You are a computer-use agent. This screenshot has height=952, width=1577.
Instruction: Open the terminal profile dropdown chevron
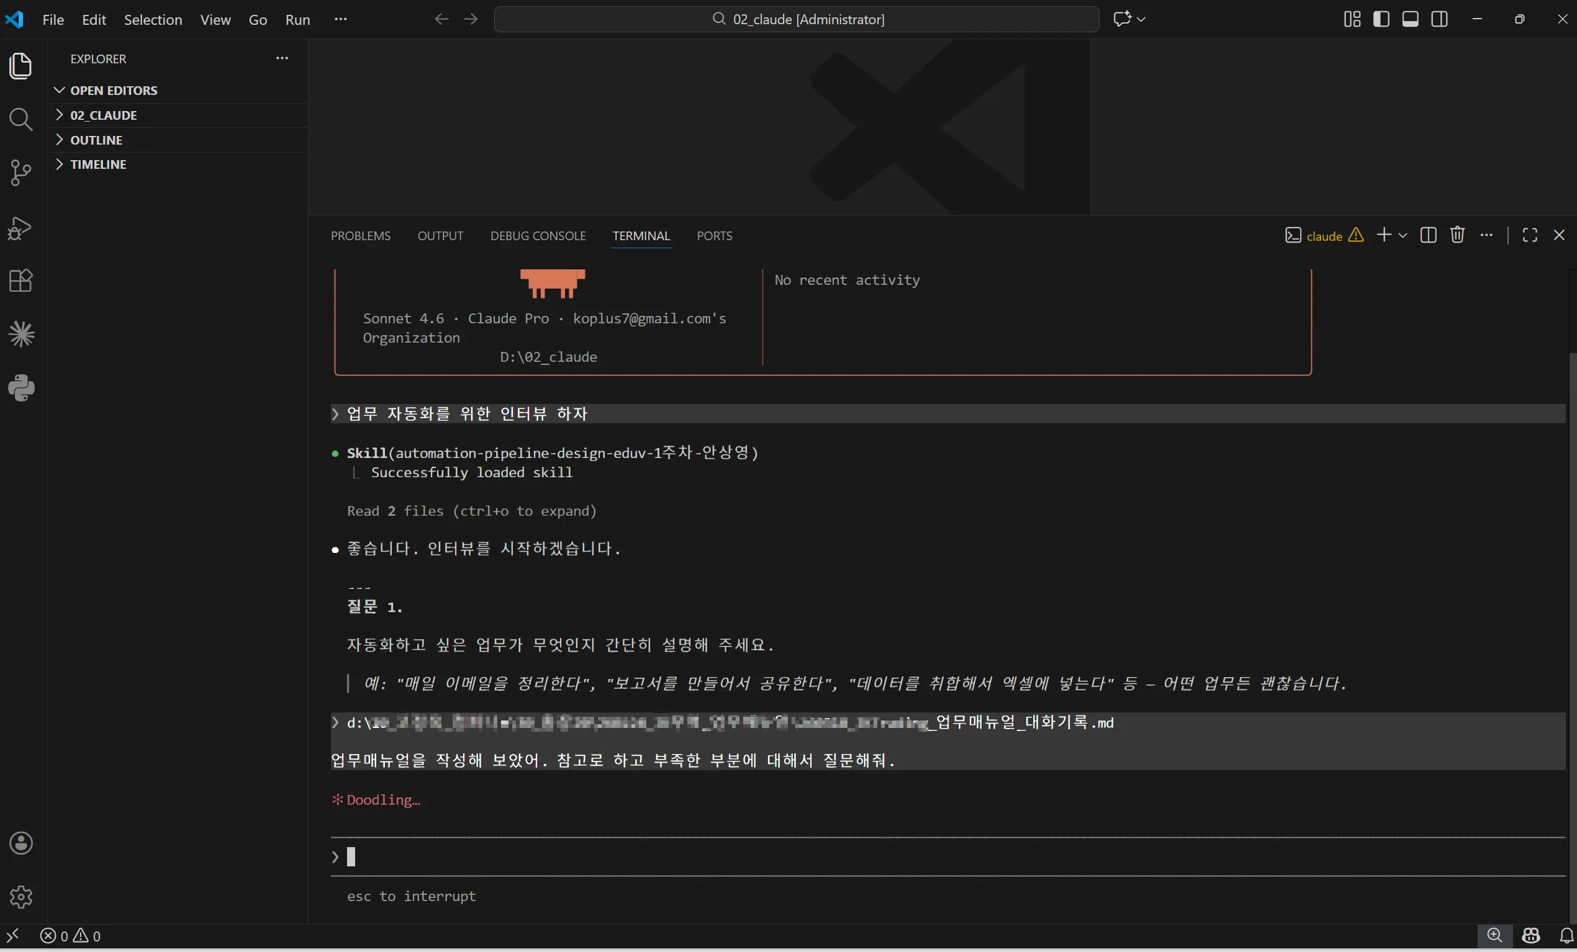[1403, 235]
